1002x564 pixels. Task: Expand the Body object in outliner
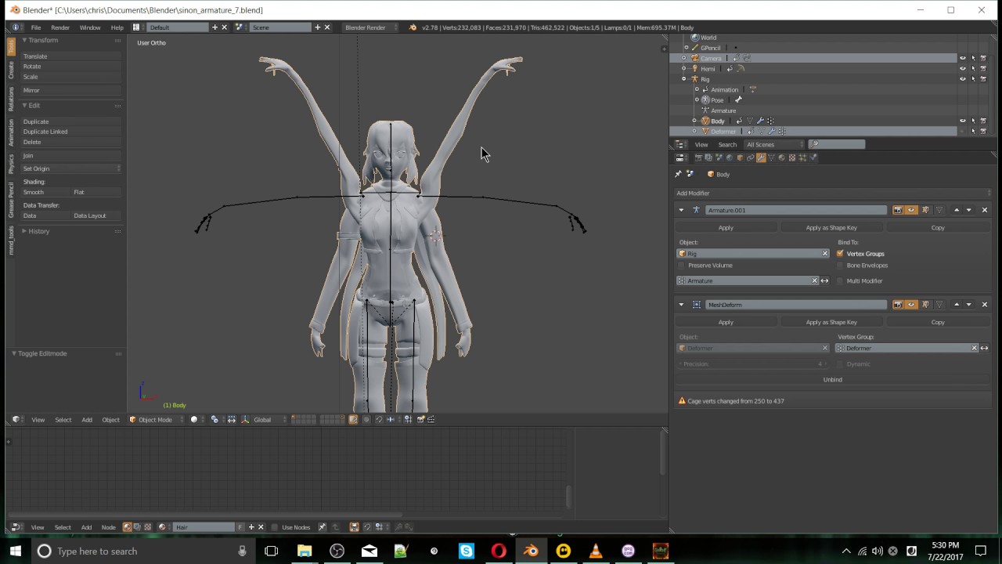point(695,121)
